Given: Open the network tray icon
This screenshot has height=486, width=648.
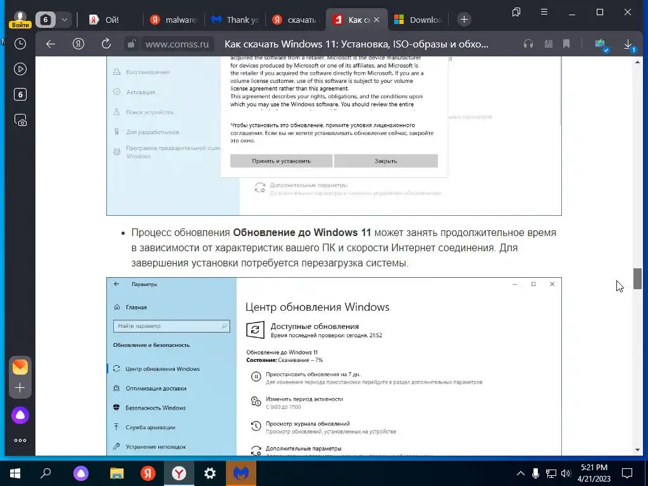Looking at the screenshot, I should pyautogui.click(x=551, y=473).
